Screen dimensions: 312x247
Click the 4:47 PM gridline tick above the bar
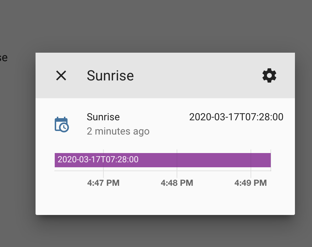tap(103, 151)
